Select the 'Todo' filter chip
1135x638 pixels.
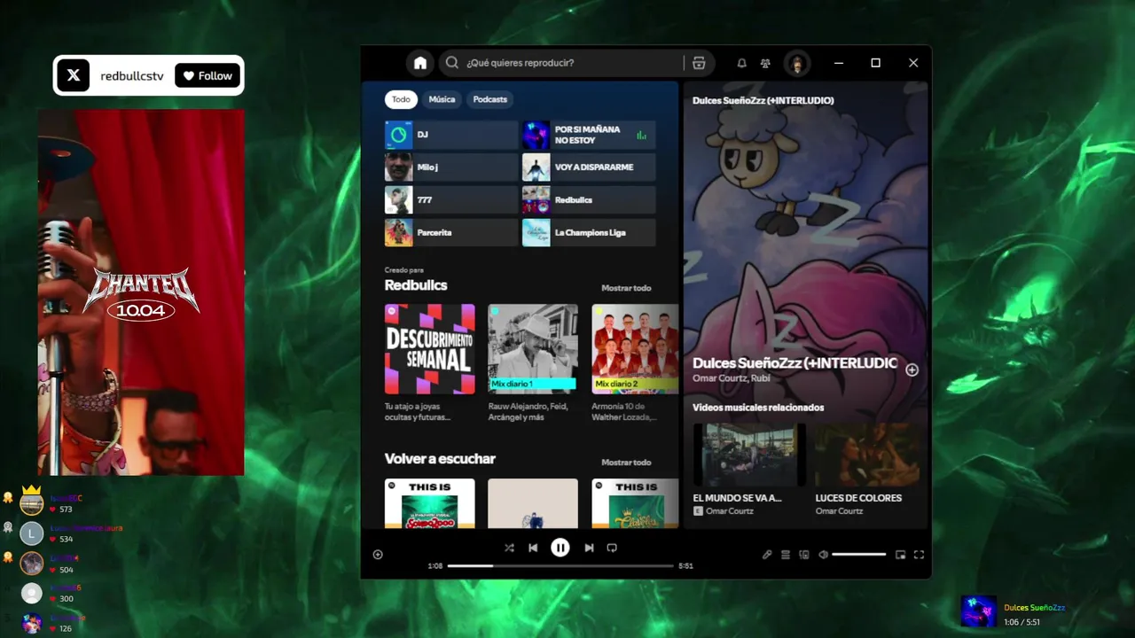point(401,99)
